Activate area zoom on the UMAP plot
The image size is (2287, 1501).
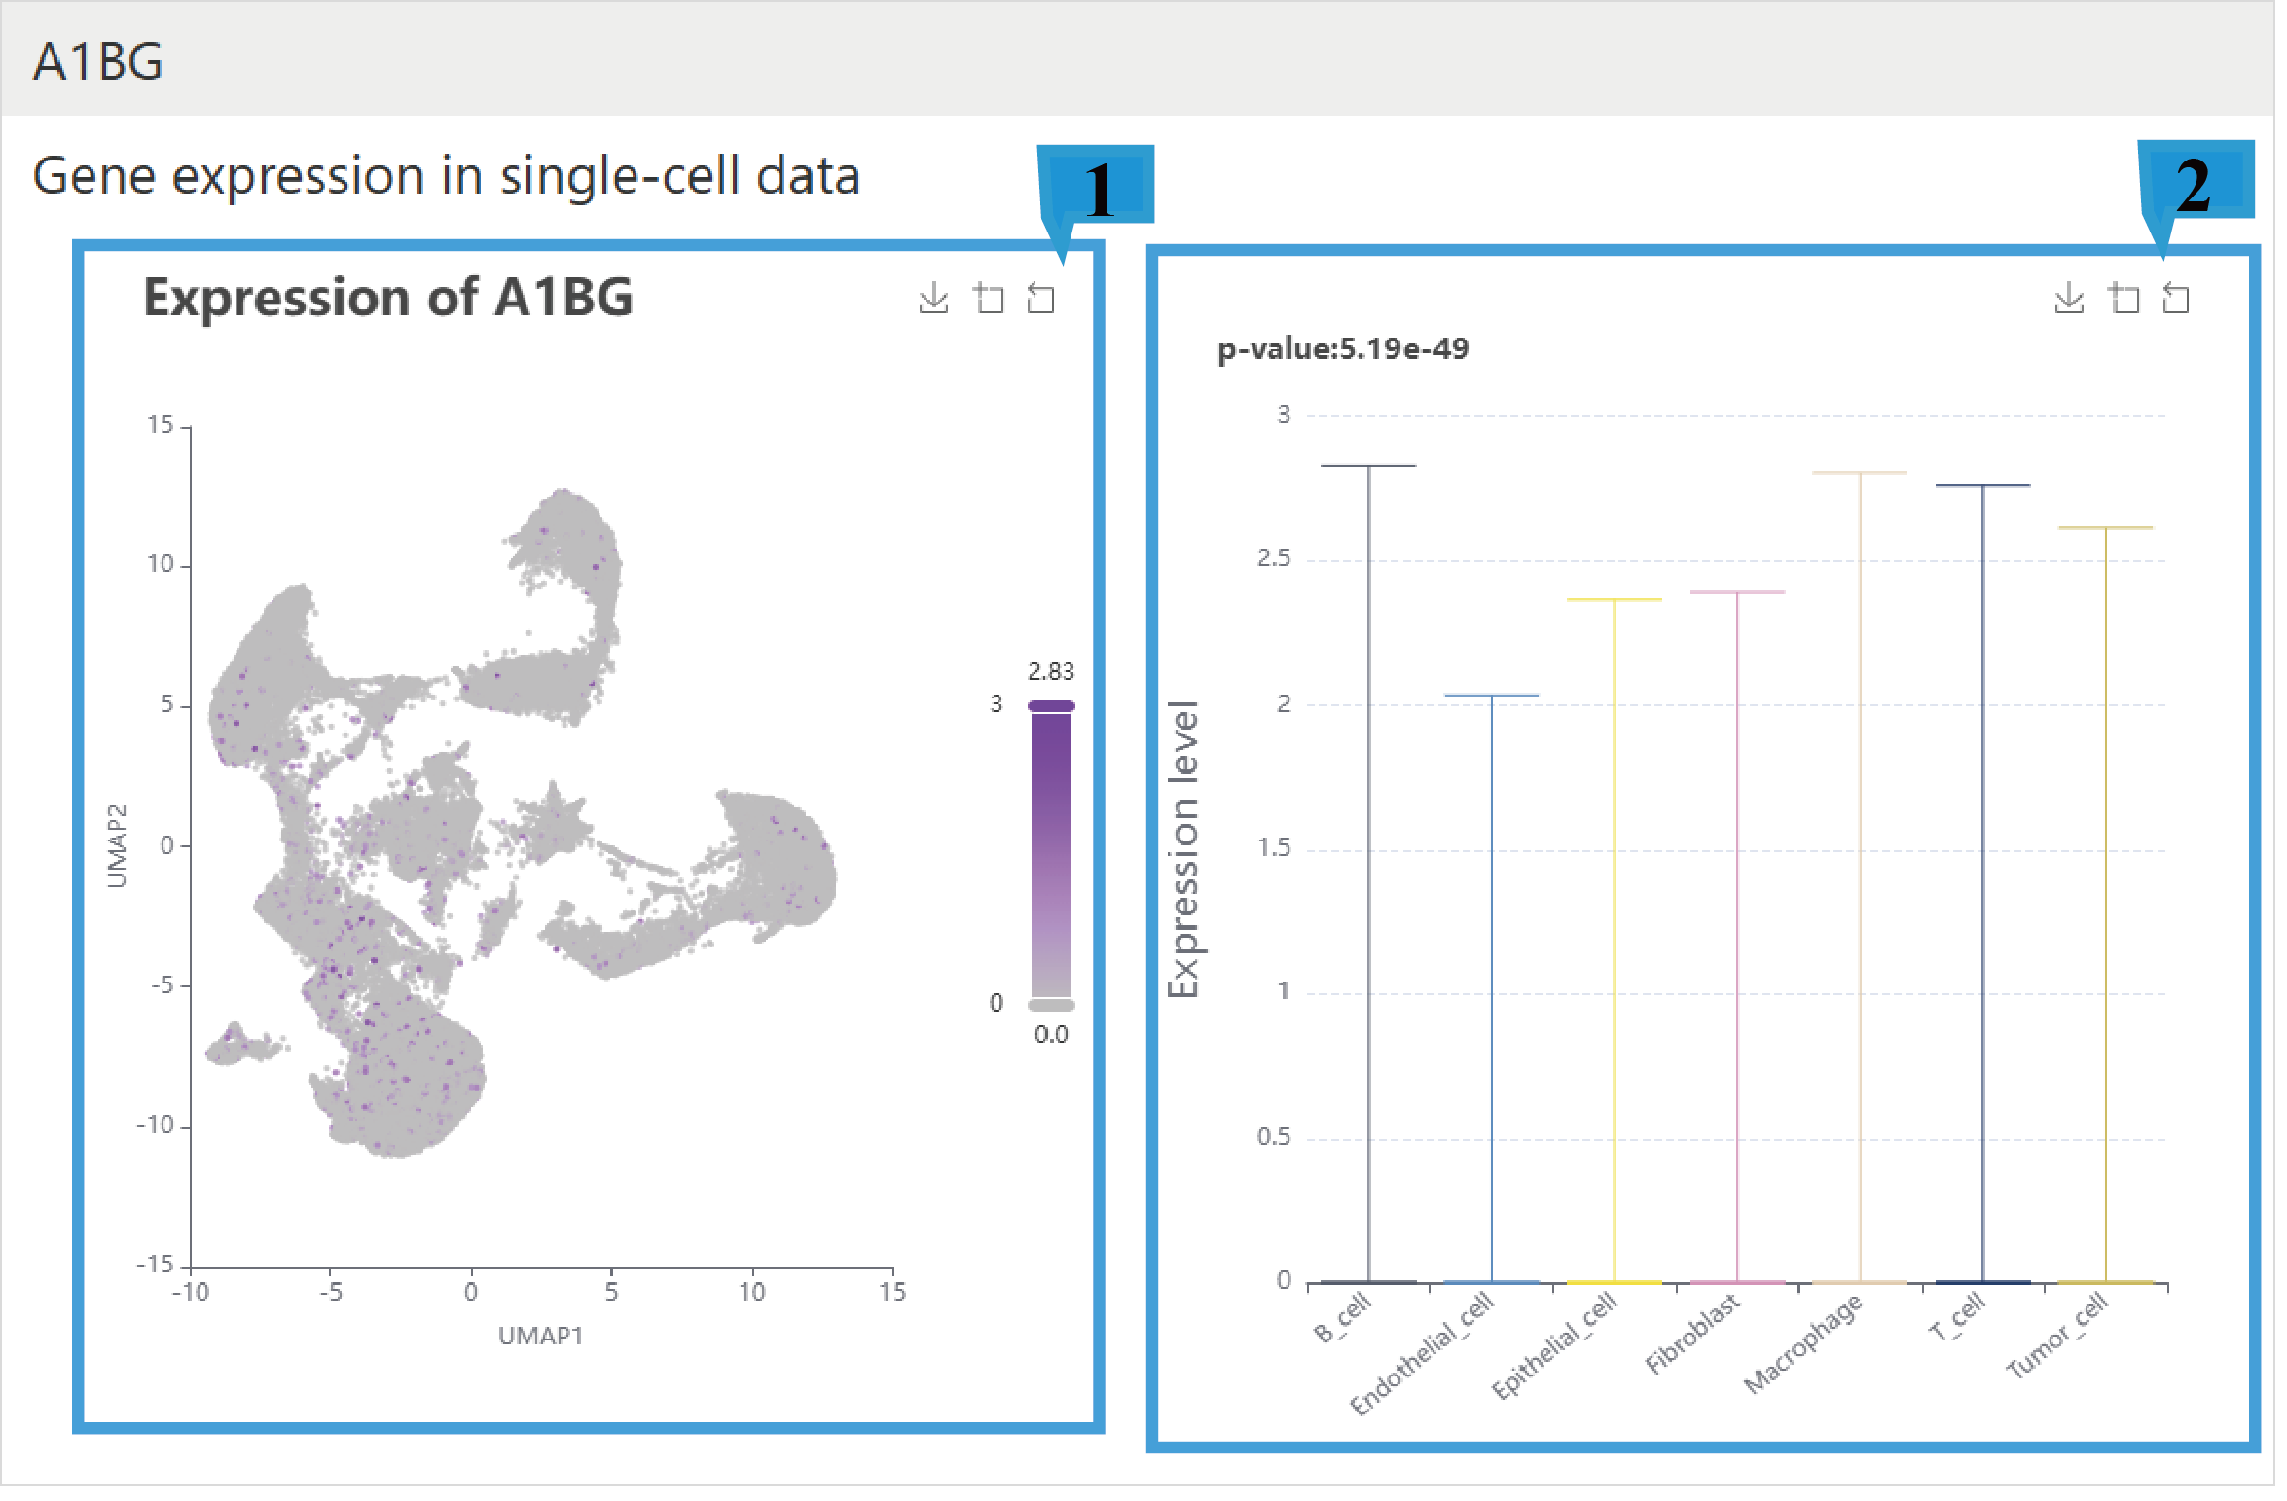[992, 299]
